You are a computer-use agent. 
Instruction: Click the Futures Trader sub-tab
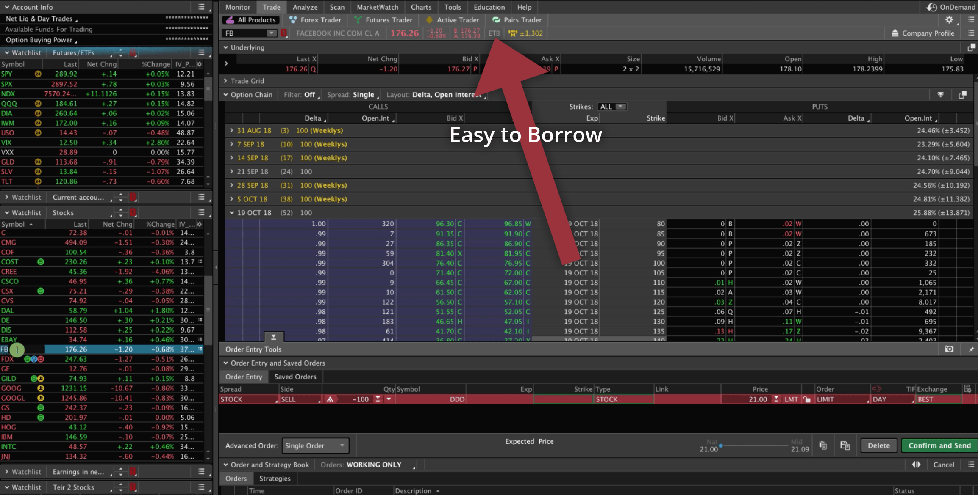tap(383, 20)
